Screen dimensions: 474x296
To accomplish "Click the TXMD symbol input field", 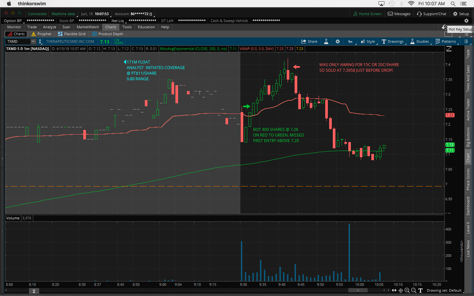I will tap(18, 41).
